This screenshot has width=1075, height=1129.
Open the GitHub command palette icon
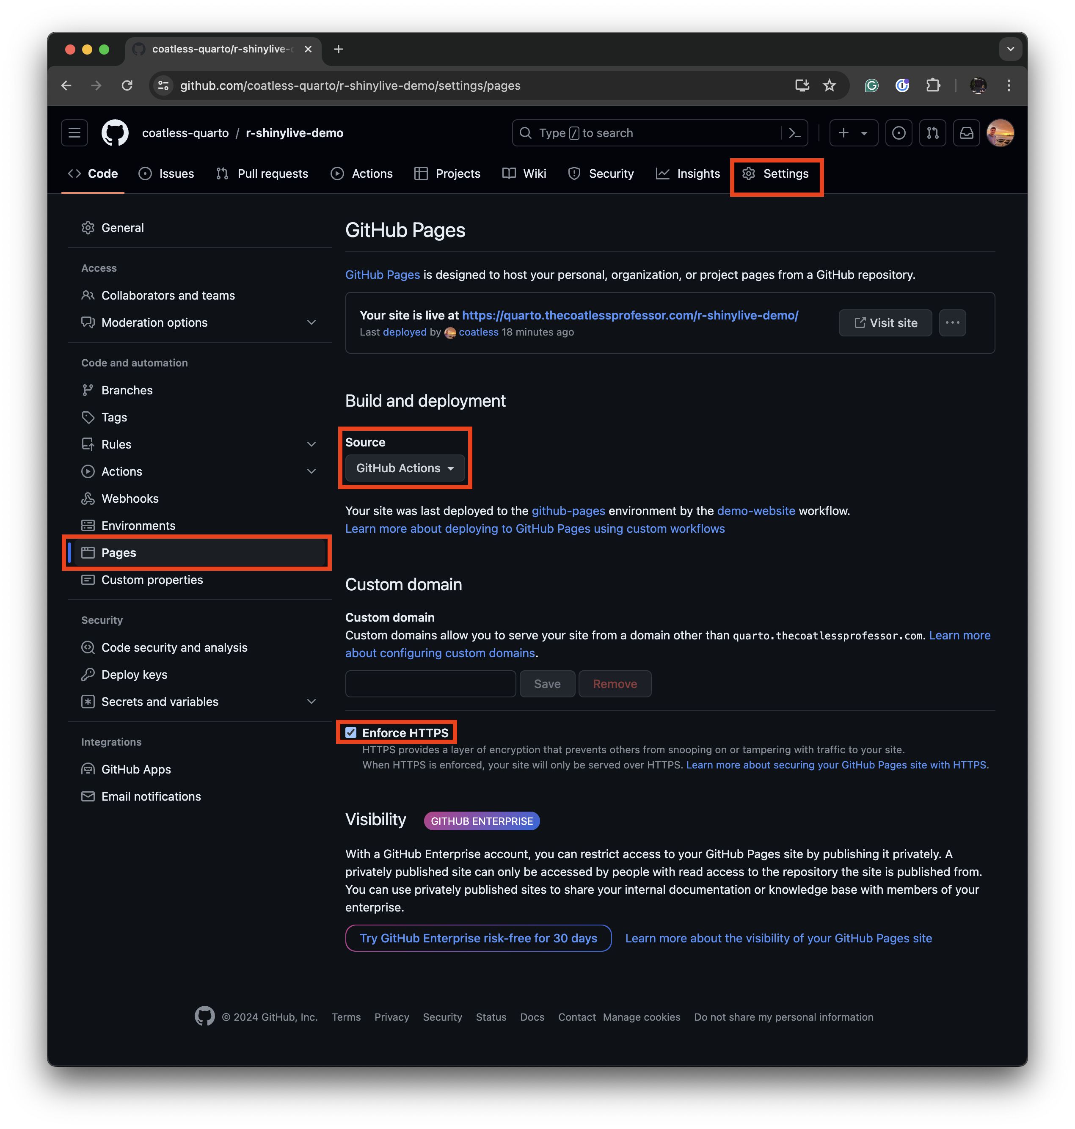point(794,133)
